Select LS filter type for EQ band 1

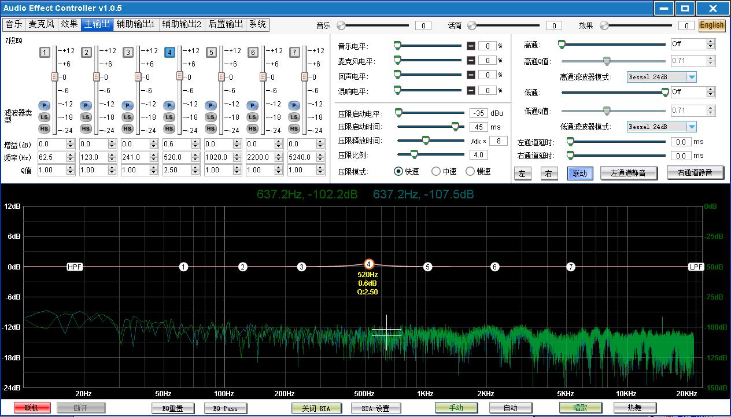[45, 117]
